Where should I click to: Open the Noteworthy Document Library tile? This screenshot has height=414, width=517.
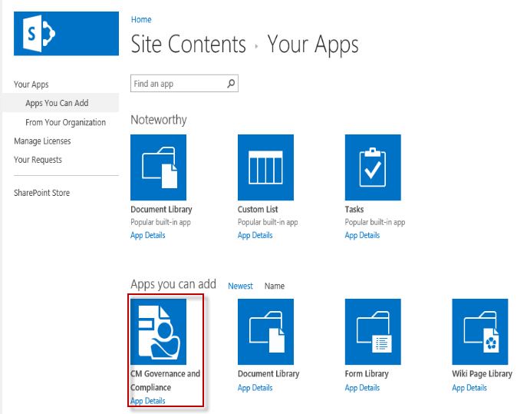pos(159,163)
